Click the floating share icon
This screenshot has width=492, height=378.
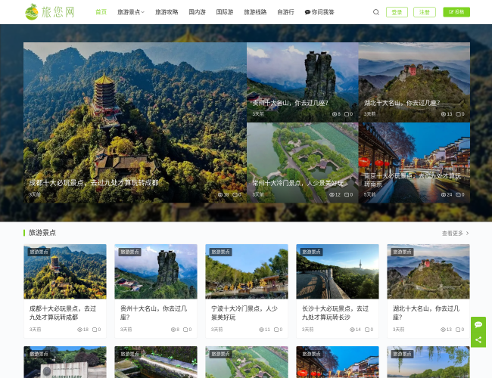click(x=478, y=339)
